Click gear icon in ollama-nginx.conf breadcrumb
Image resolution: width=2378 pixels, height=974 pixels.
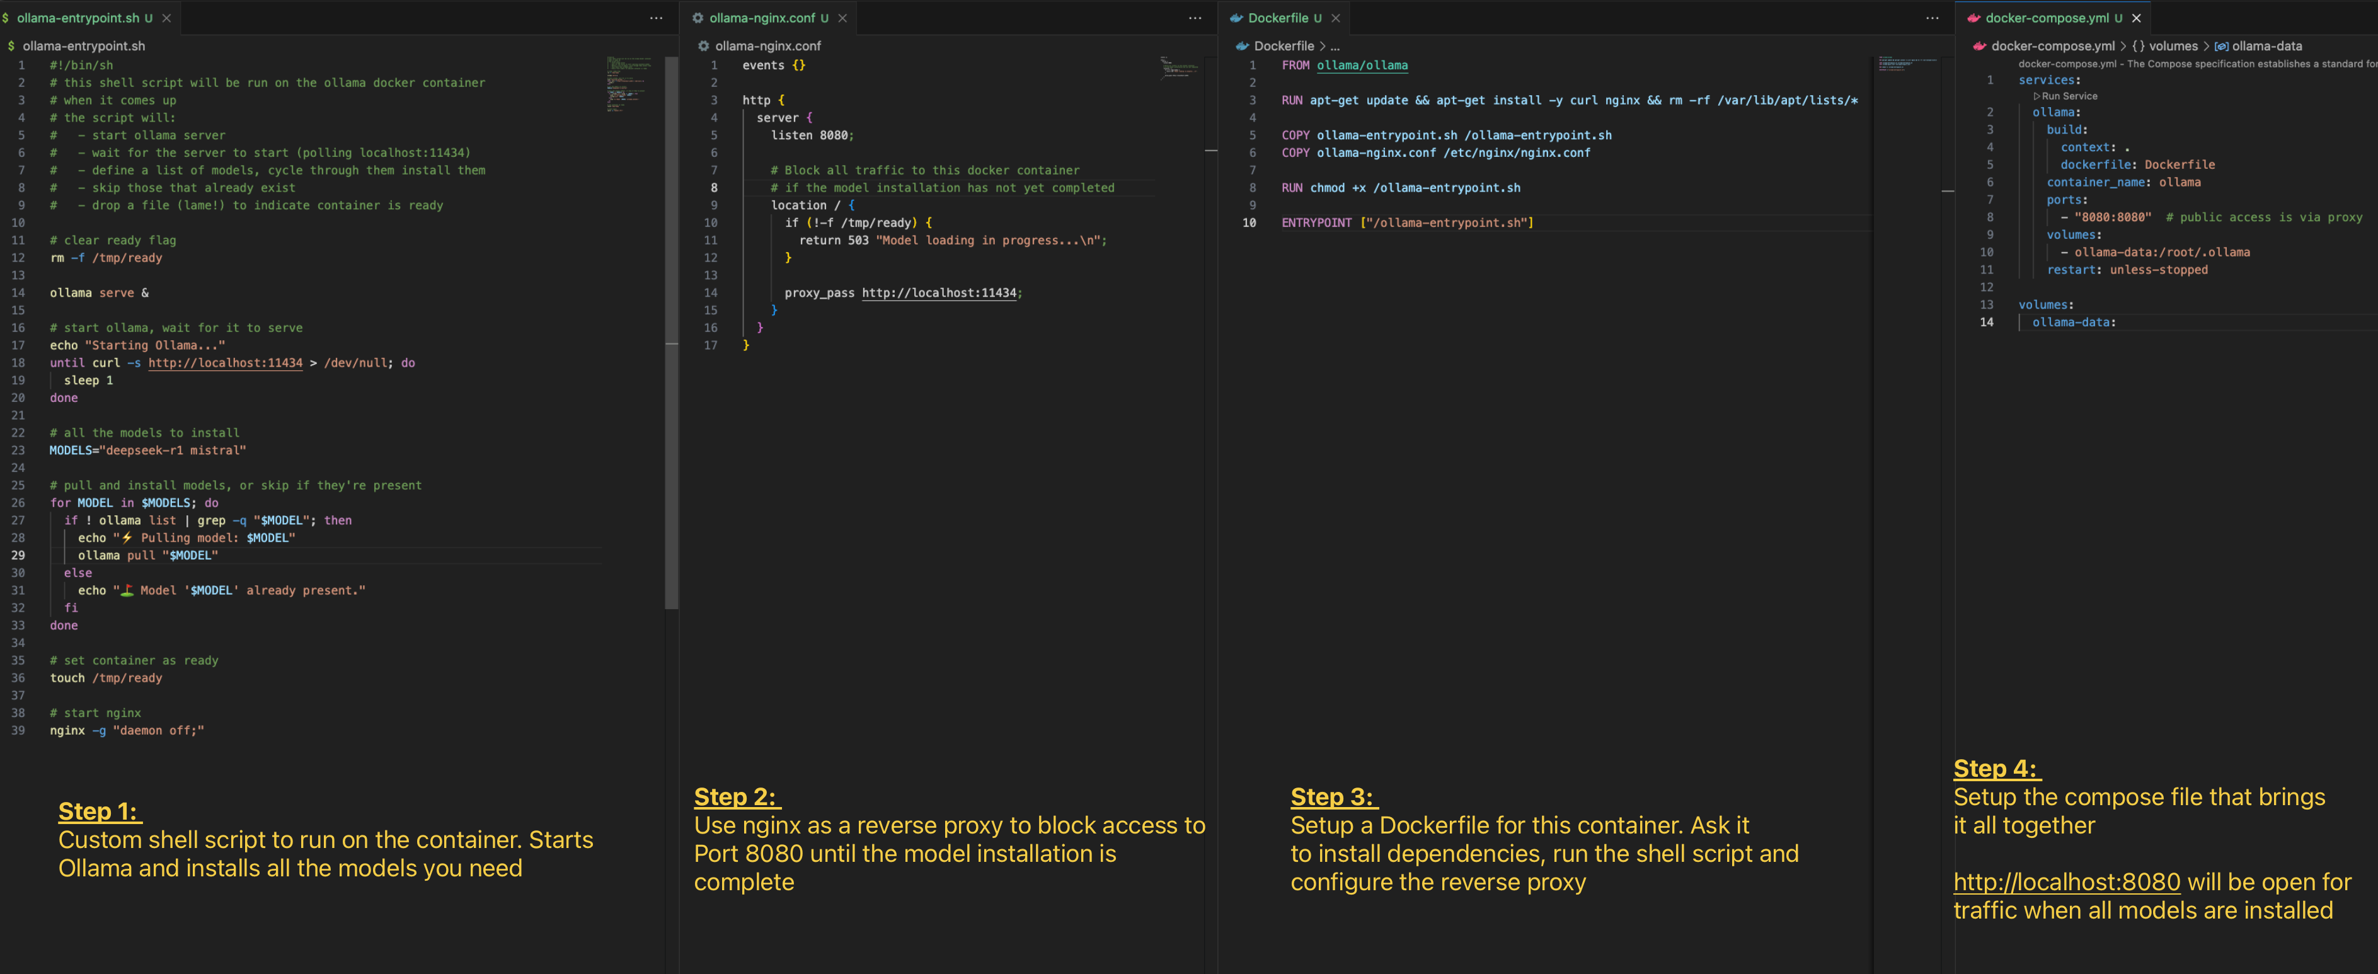point(703,46)
